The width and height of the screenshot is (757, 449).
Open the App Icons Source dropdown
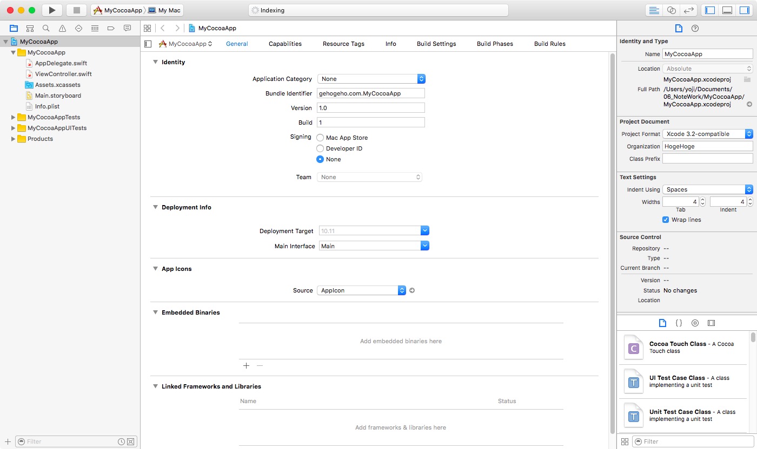click(361, 290)
